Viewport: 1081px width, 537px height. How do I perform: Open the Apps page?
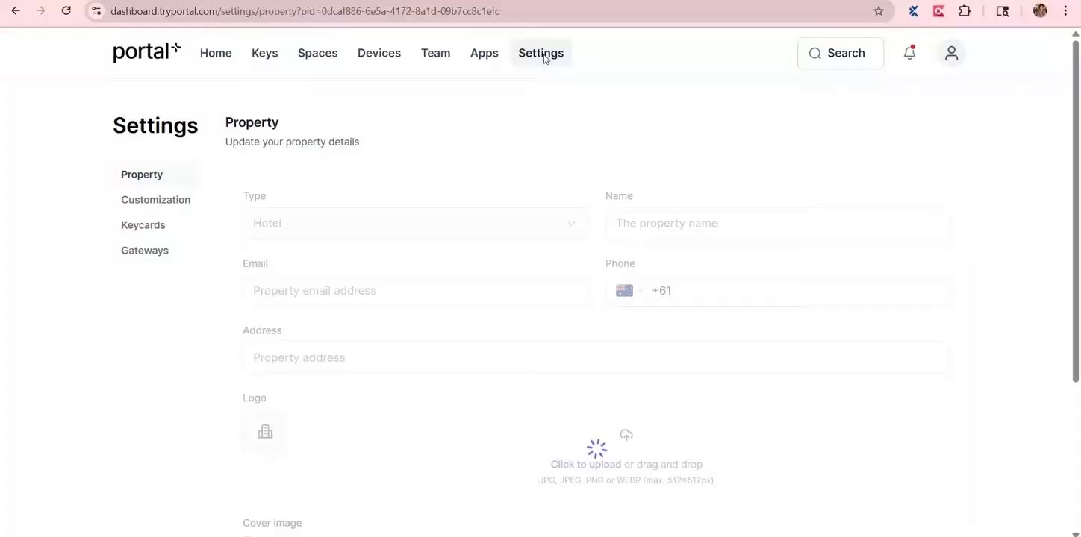(484, 53)
